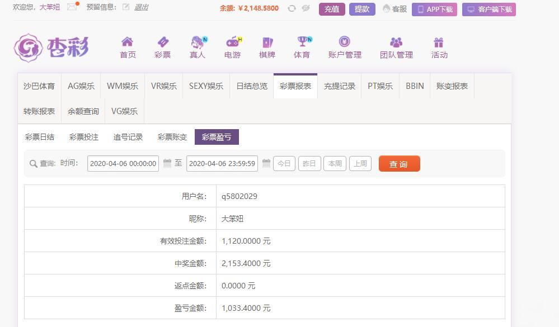This screenshot has height=327, width=559.
Task: Switch to 沙巴体育 tab
Action: [x=39, y=86]
